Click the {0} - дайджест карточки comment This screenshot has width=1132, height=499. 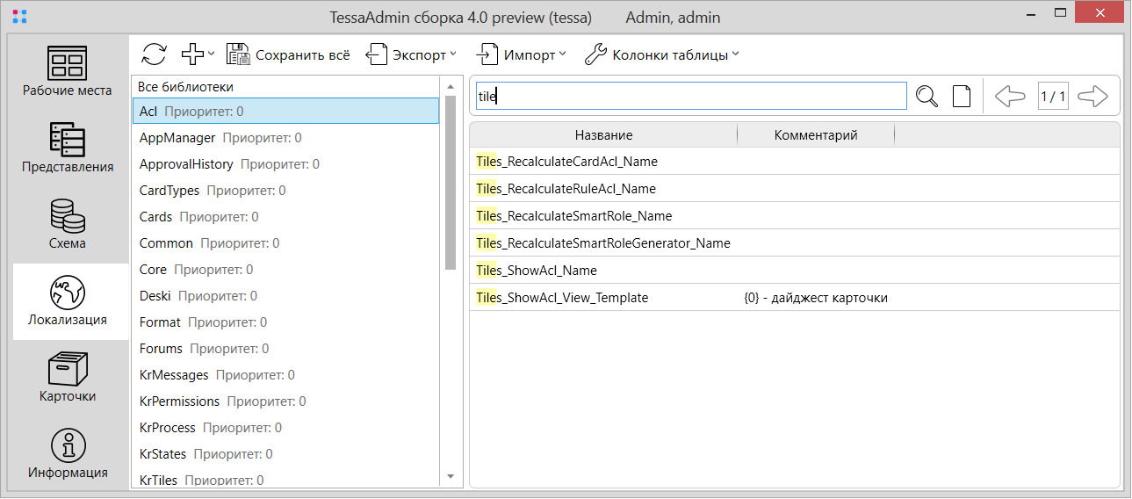click(x=816, y=298)
